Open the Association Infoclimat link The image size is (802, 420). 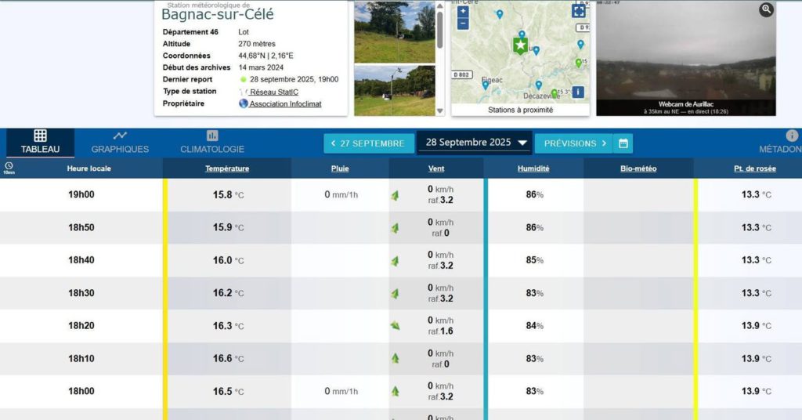tap(285, 103)
